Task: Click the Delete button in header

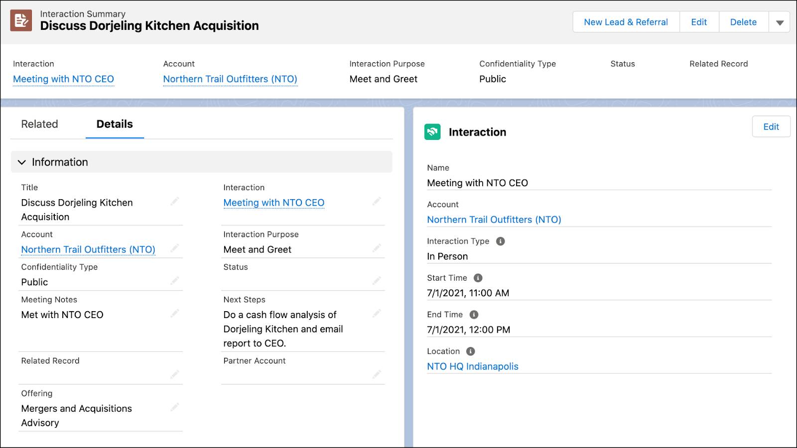Action: [x=743, y=22]
